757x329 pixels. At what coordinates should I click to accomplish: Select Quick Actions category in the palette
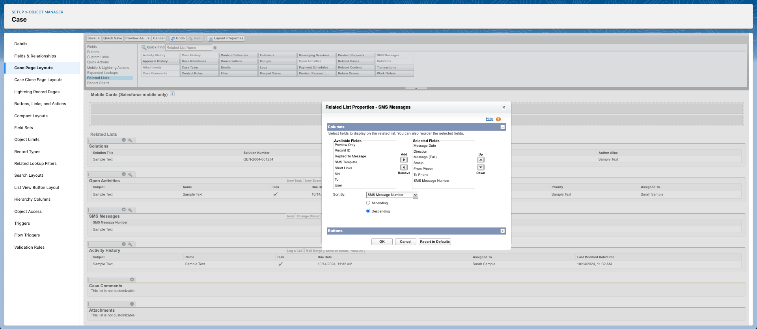(x=98, y=62)
